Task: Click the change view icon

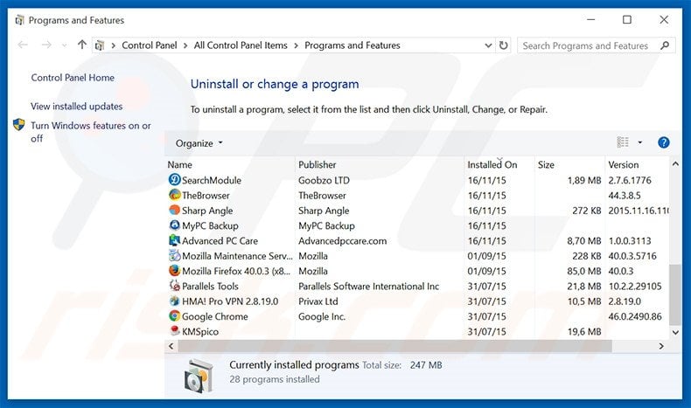Action: [x=623, y=142]
